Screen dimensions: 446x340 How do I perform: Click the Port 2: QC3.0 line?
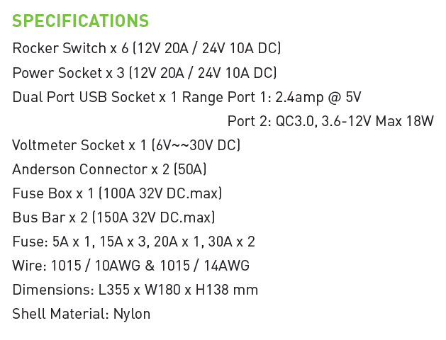330,121
